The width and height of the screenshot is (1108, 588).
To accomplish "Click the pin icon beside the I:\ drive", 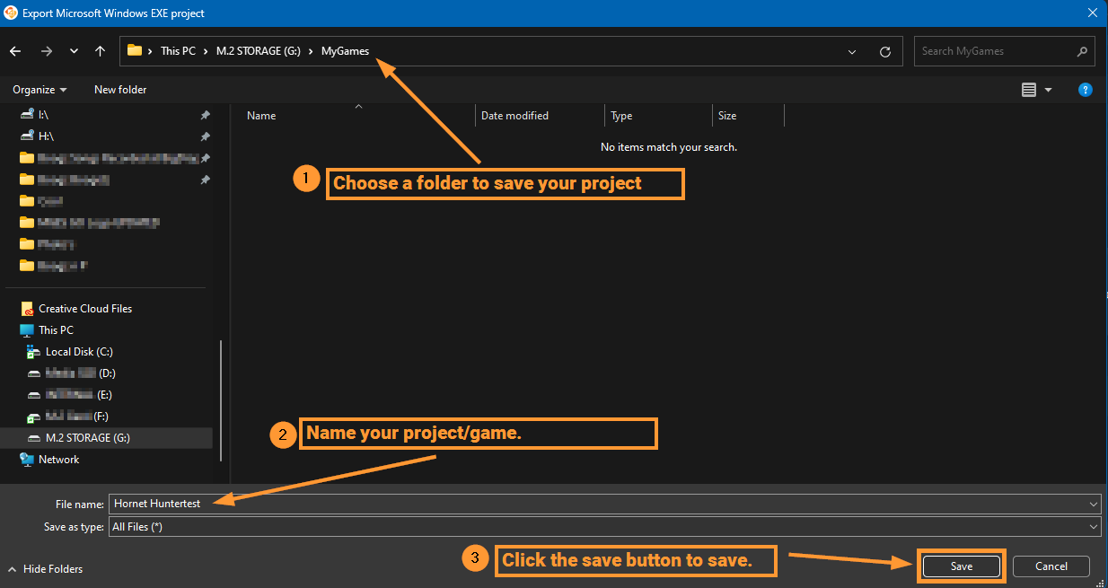I will coord(205,114).
